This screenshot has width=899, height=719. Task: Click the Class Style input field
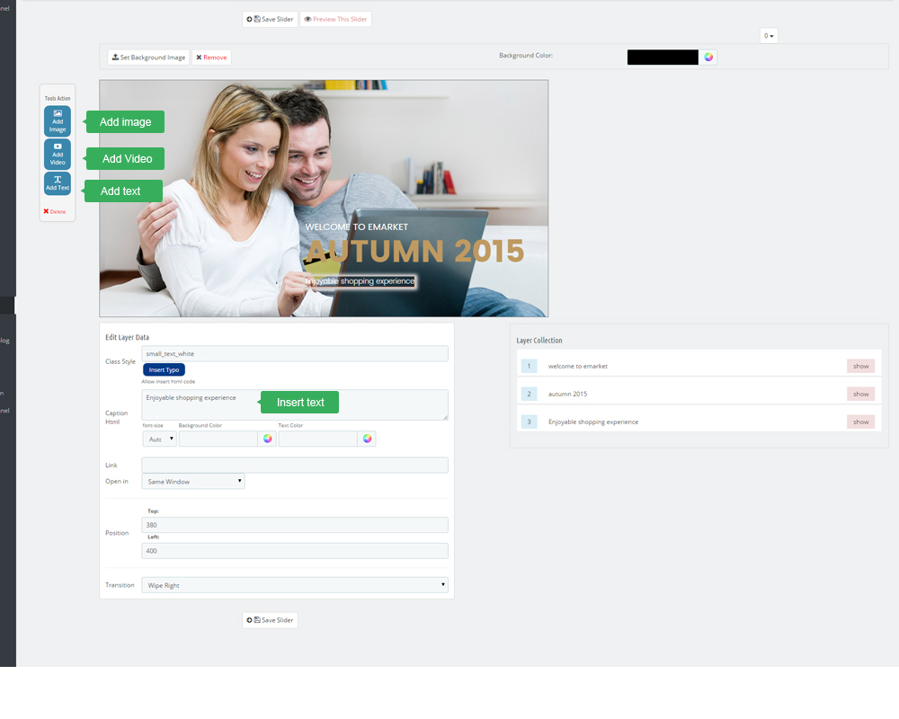(295, 354)
